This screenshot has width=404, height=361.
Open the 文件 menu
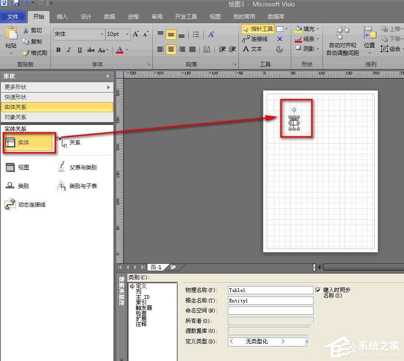13,16
